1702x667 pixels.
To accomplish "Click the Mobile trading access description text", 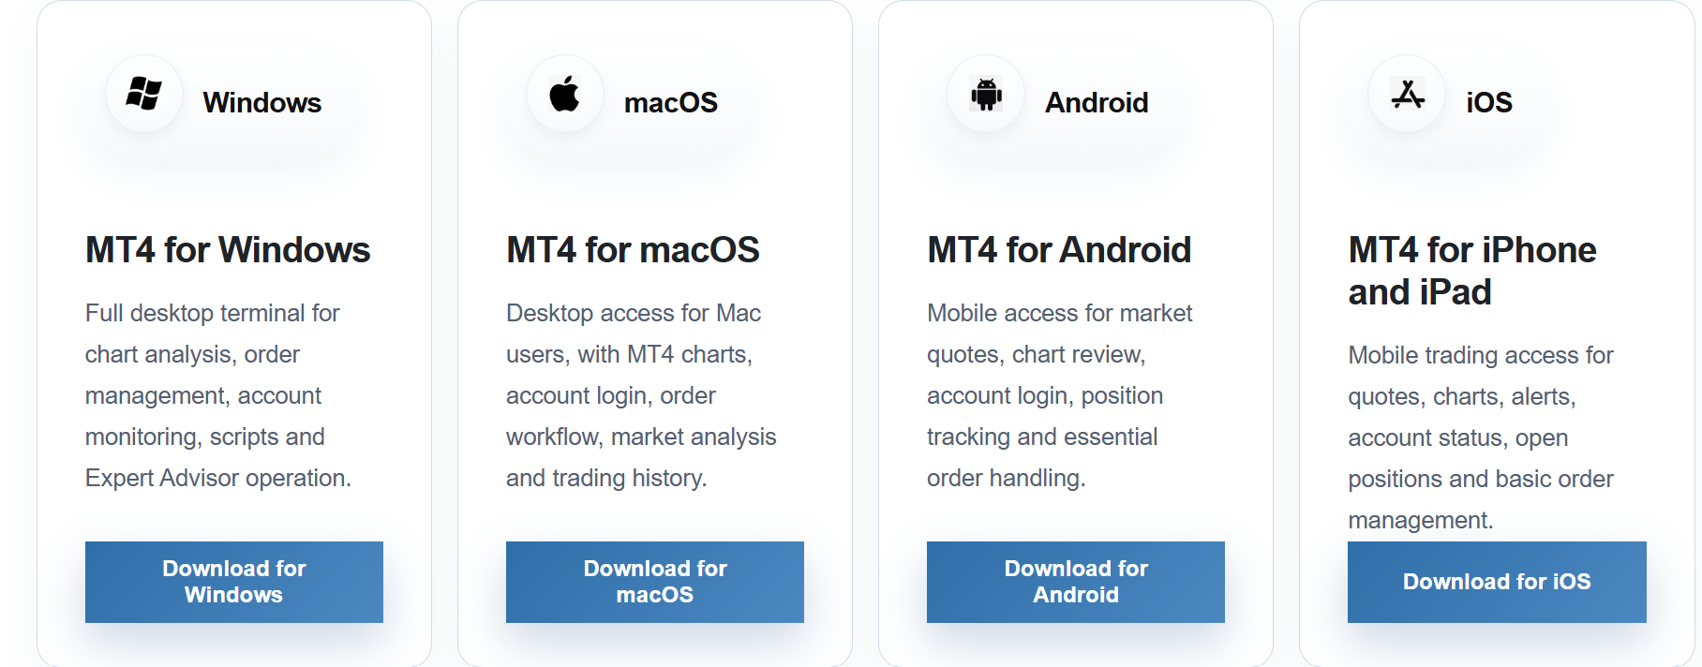I will [x=1481, y=437].
